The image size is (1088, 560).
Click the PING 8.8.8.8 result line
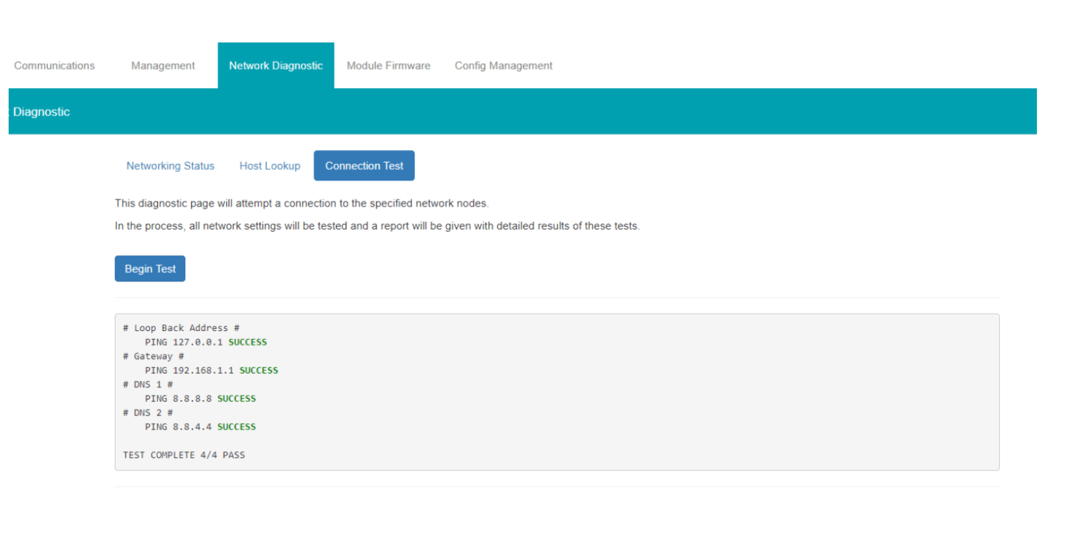coord(200,399)
